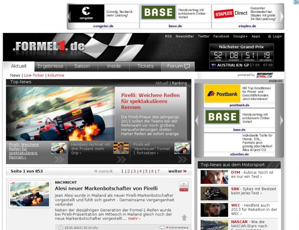Open the congstar.de ad link
The width and height of the screenshot is (299, 230).
click(103, 26)
